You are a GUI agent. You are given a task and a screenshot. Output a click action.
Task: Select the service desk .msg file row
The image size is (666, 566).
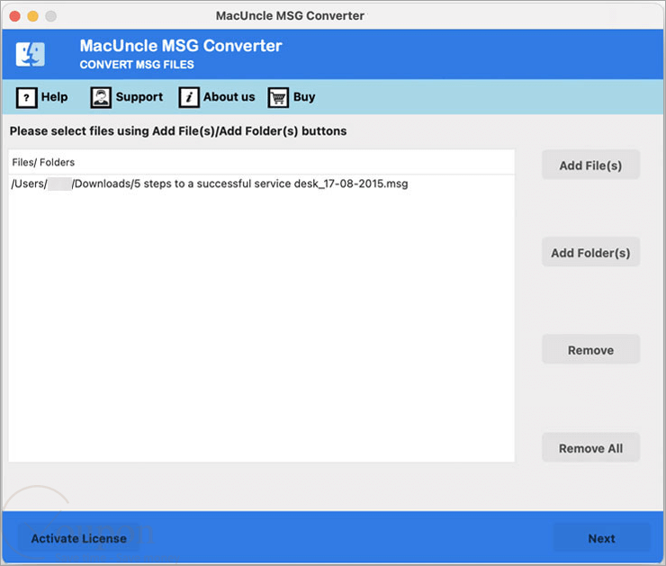click(x=261, y=184)
